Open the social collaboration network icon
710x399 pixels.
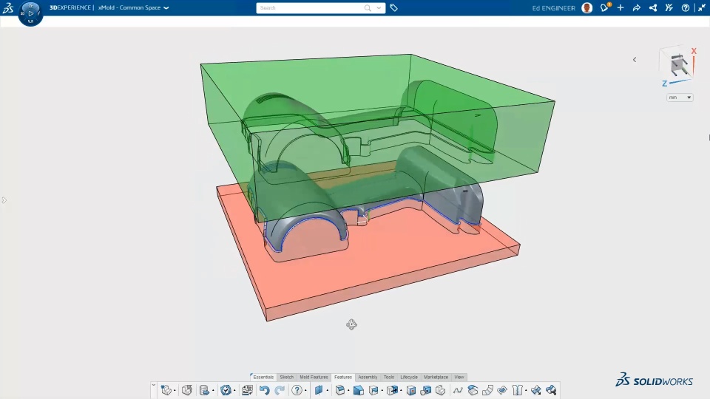point(653,7)
